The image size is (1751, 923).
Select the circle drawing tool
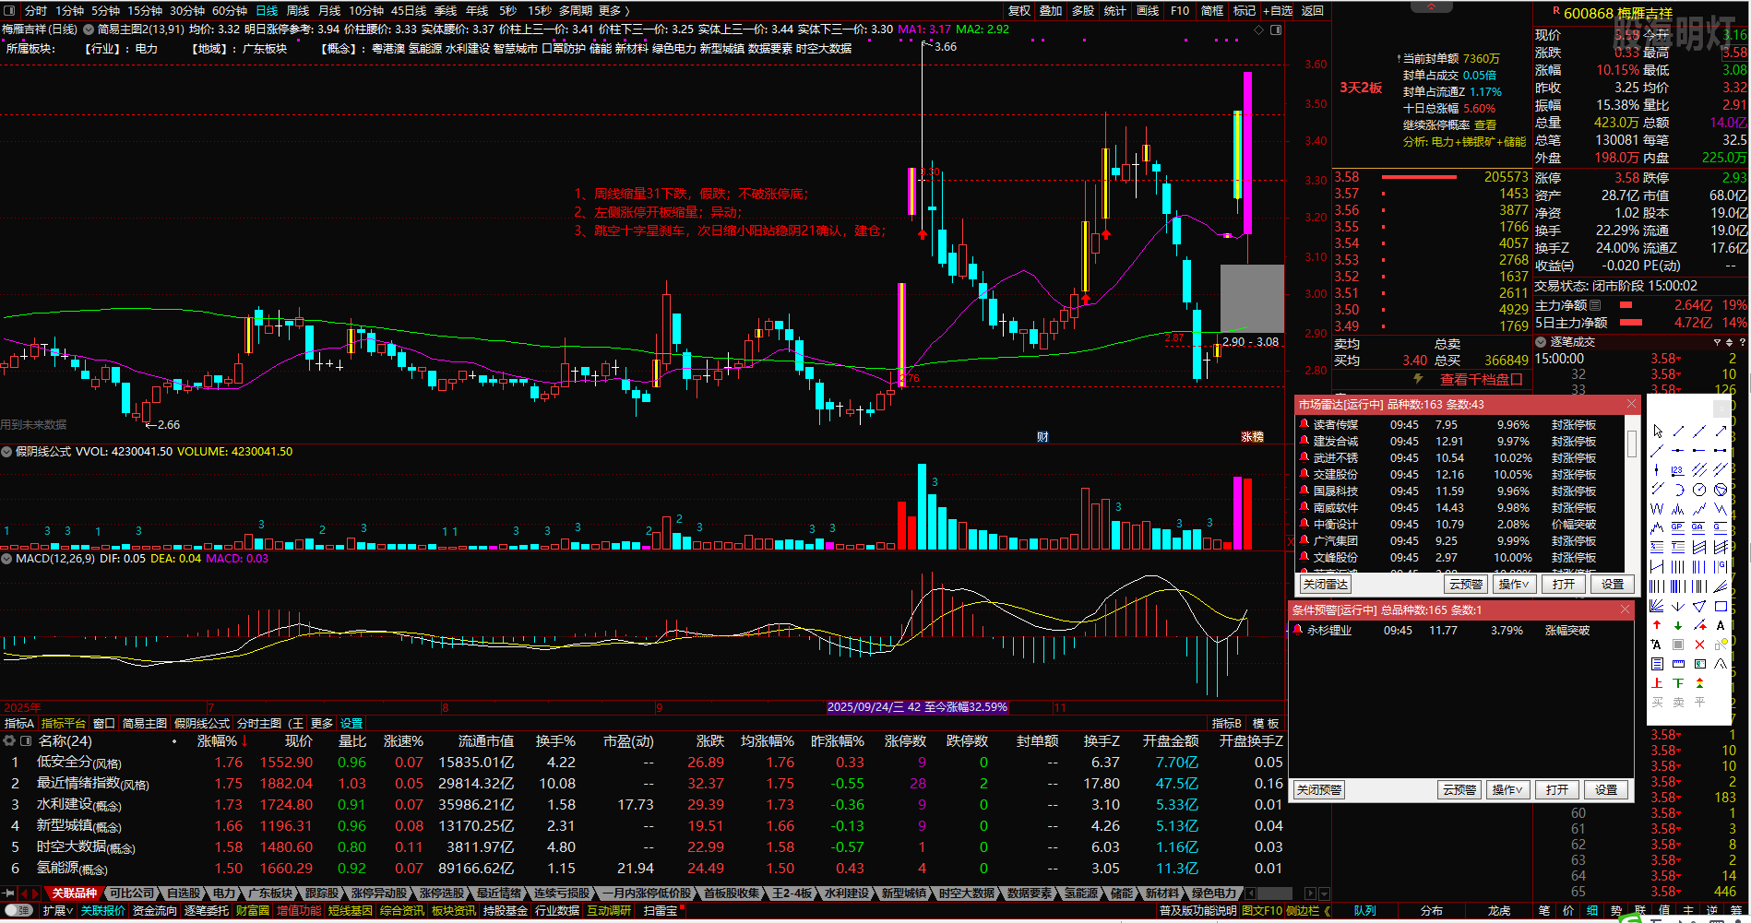tap(1699, 490)
